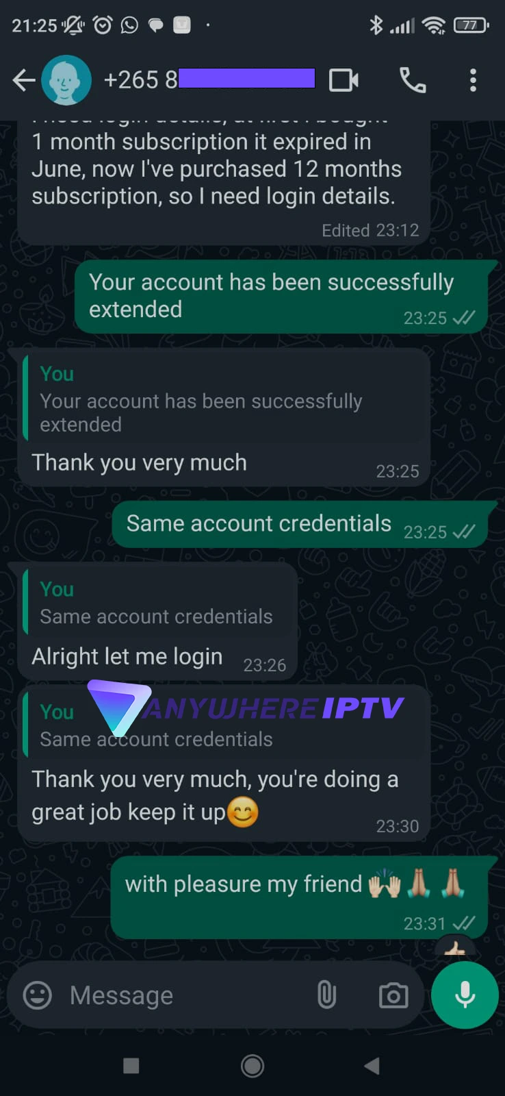Screen dimensions: 505x1096
Task: Select 'Your account has been successfully extended' sent message
Action: click(x=281, y=297)
